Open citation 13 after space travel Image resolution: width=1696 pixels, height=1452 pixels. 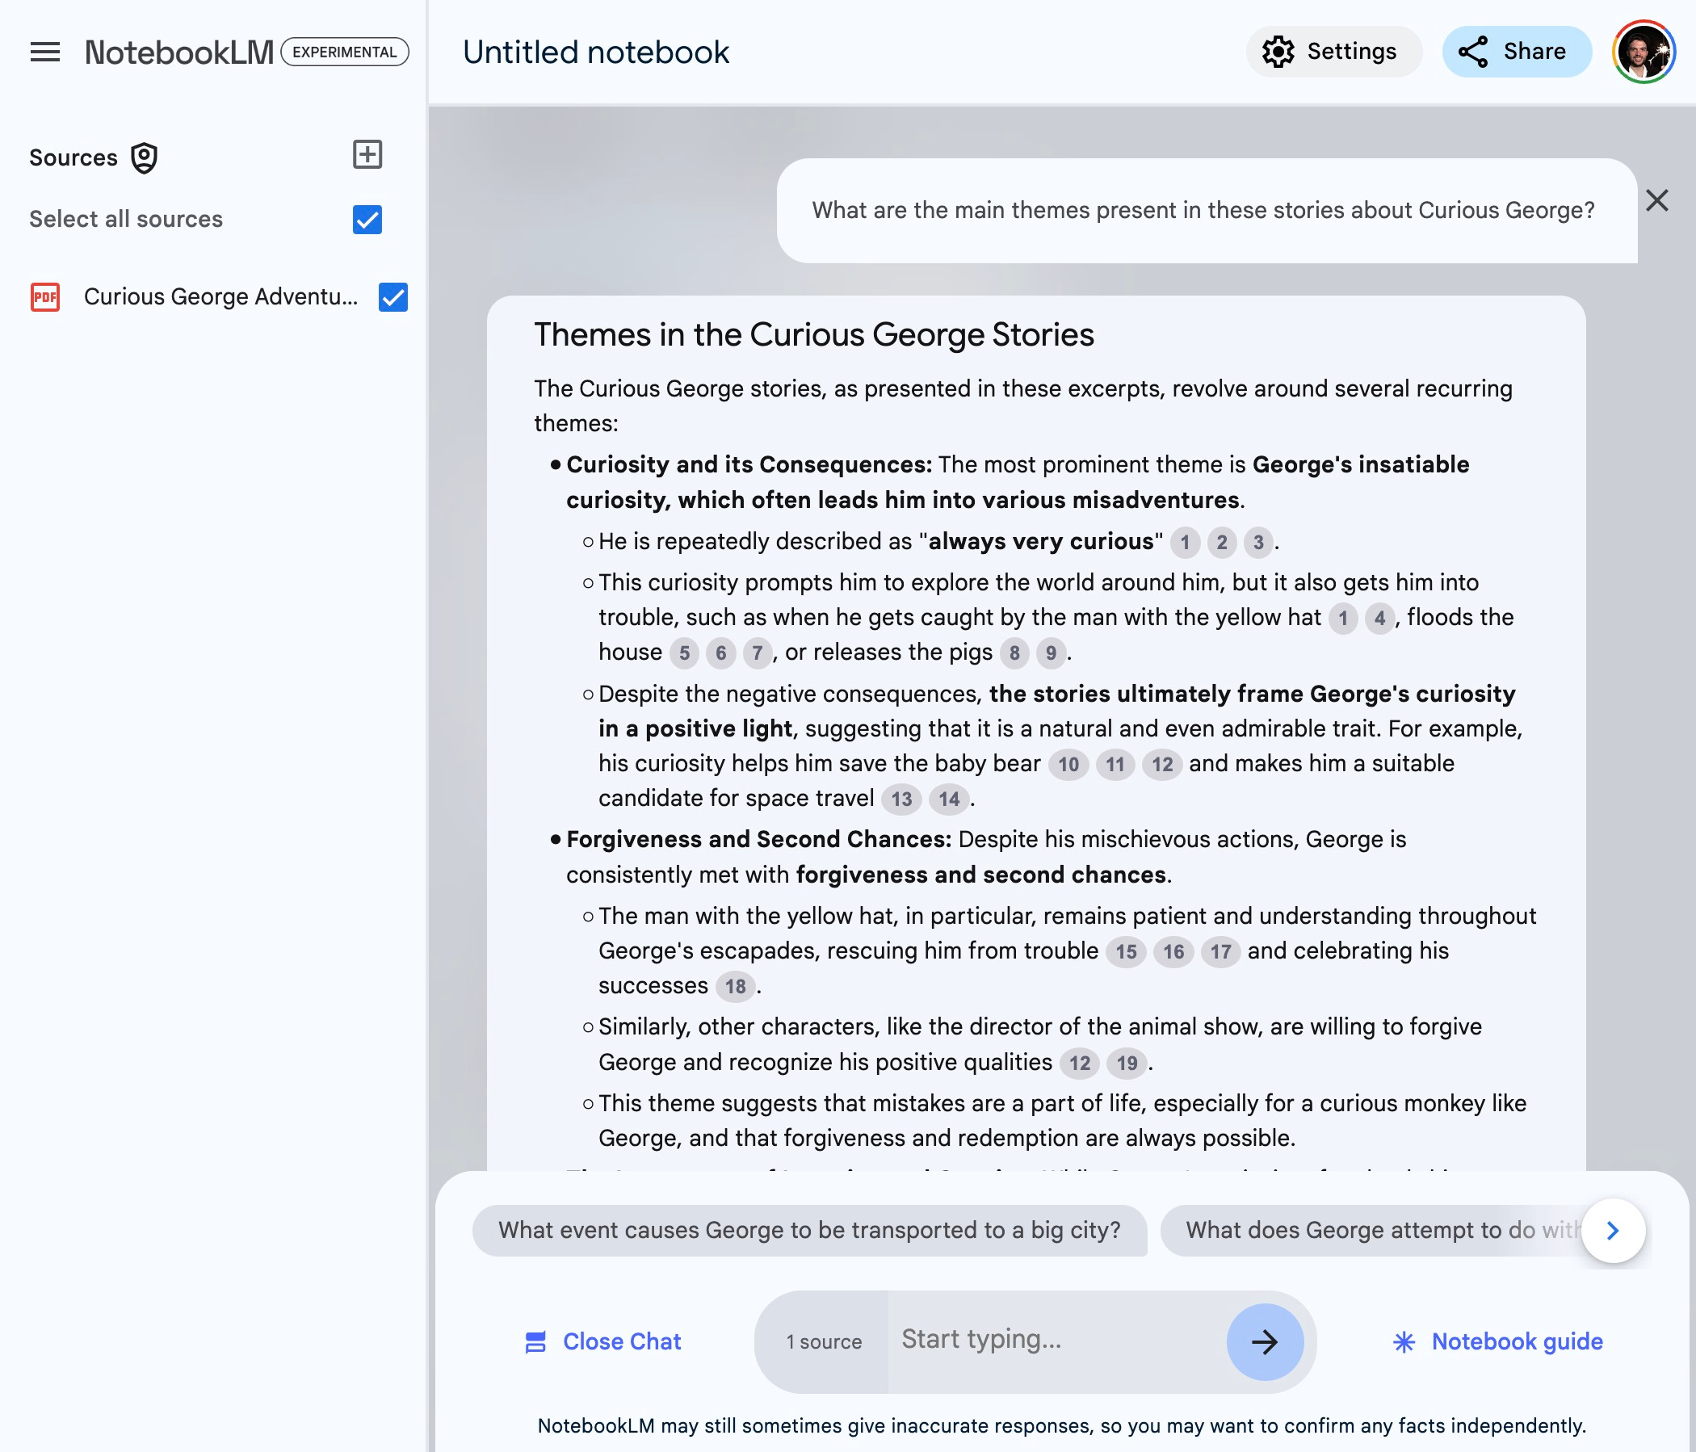click(901, 799)
